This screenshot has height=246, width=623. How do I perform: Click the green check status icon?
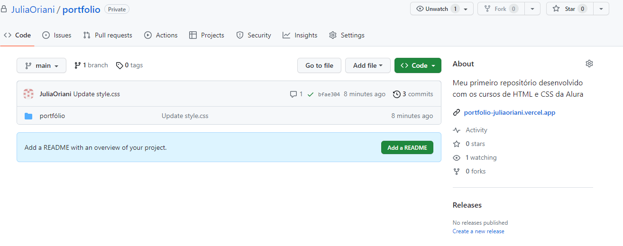click(311, 94)
